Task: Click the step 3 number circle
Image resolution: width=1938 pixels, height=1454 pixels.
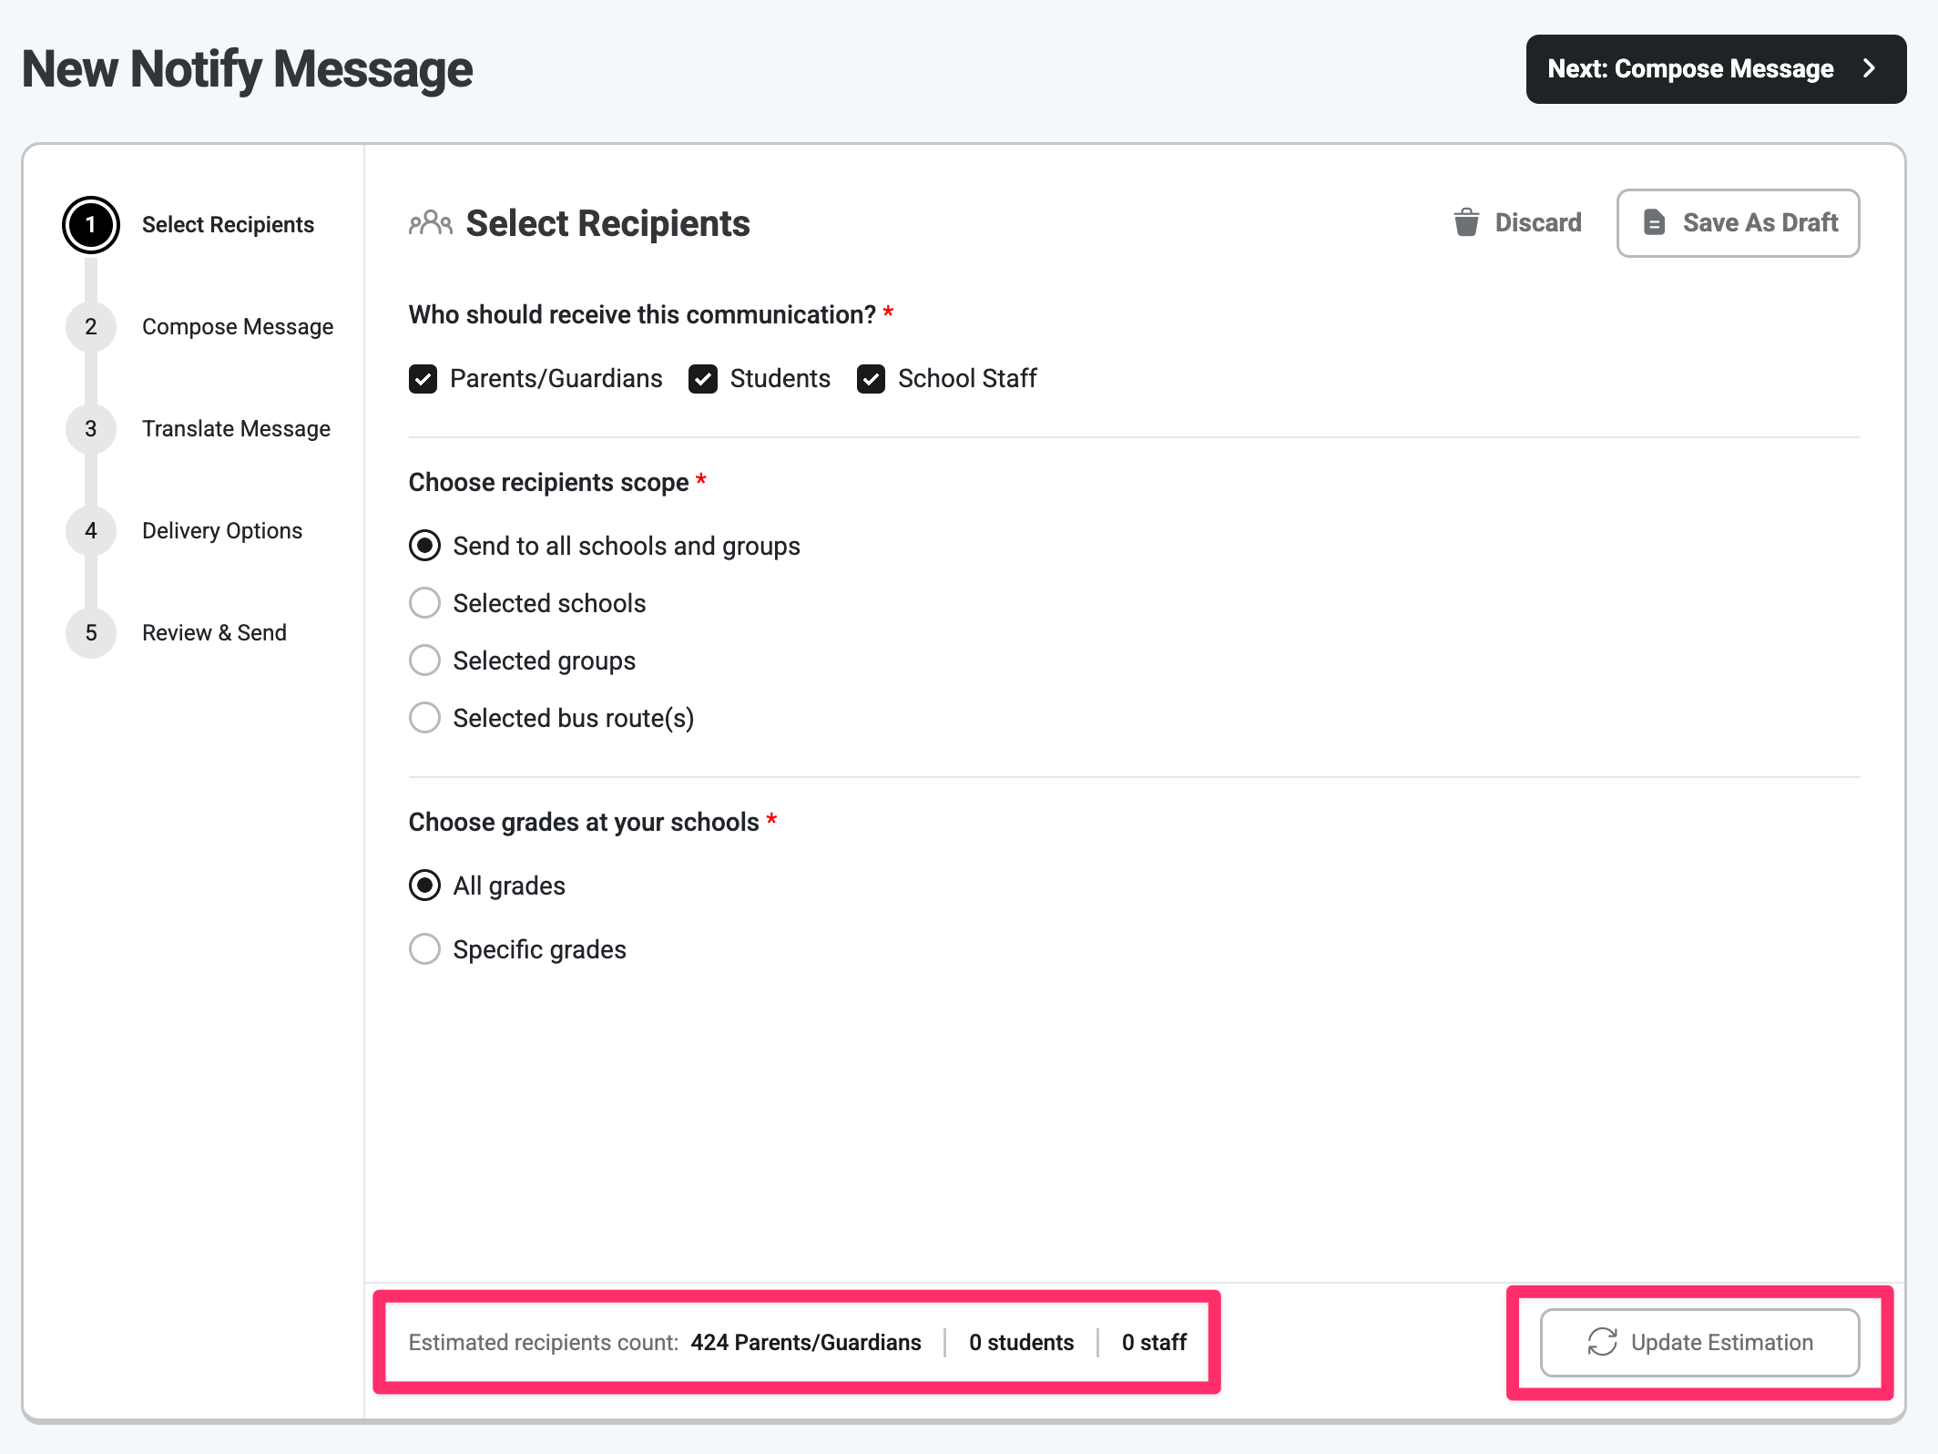Action: [91, 429]
